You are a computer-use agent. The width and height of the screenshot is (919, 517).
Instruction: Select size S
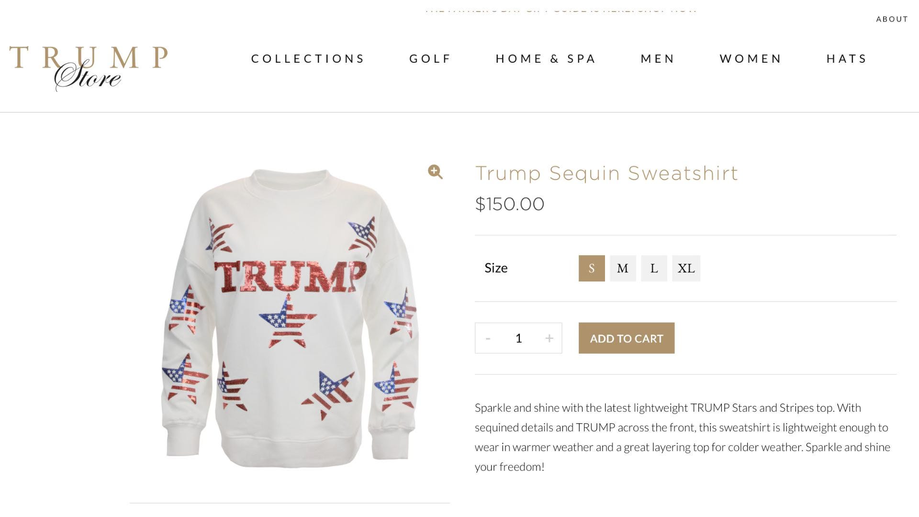pos(592,268)
